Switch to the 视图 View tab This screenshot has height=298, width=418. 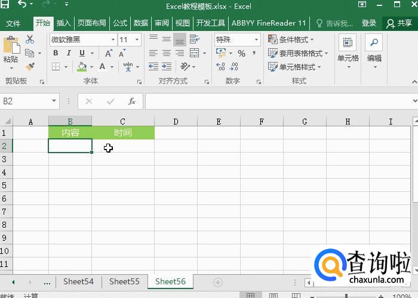(183, 23)
